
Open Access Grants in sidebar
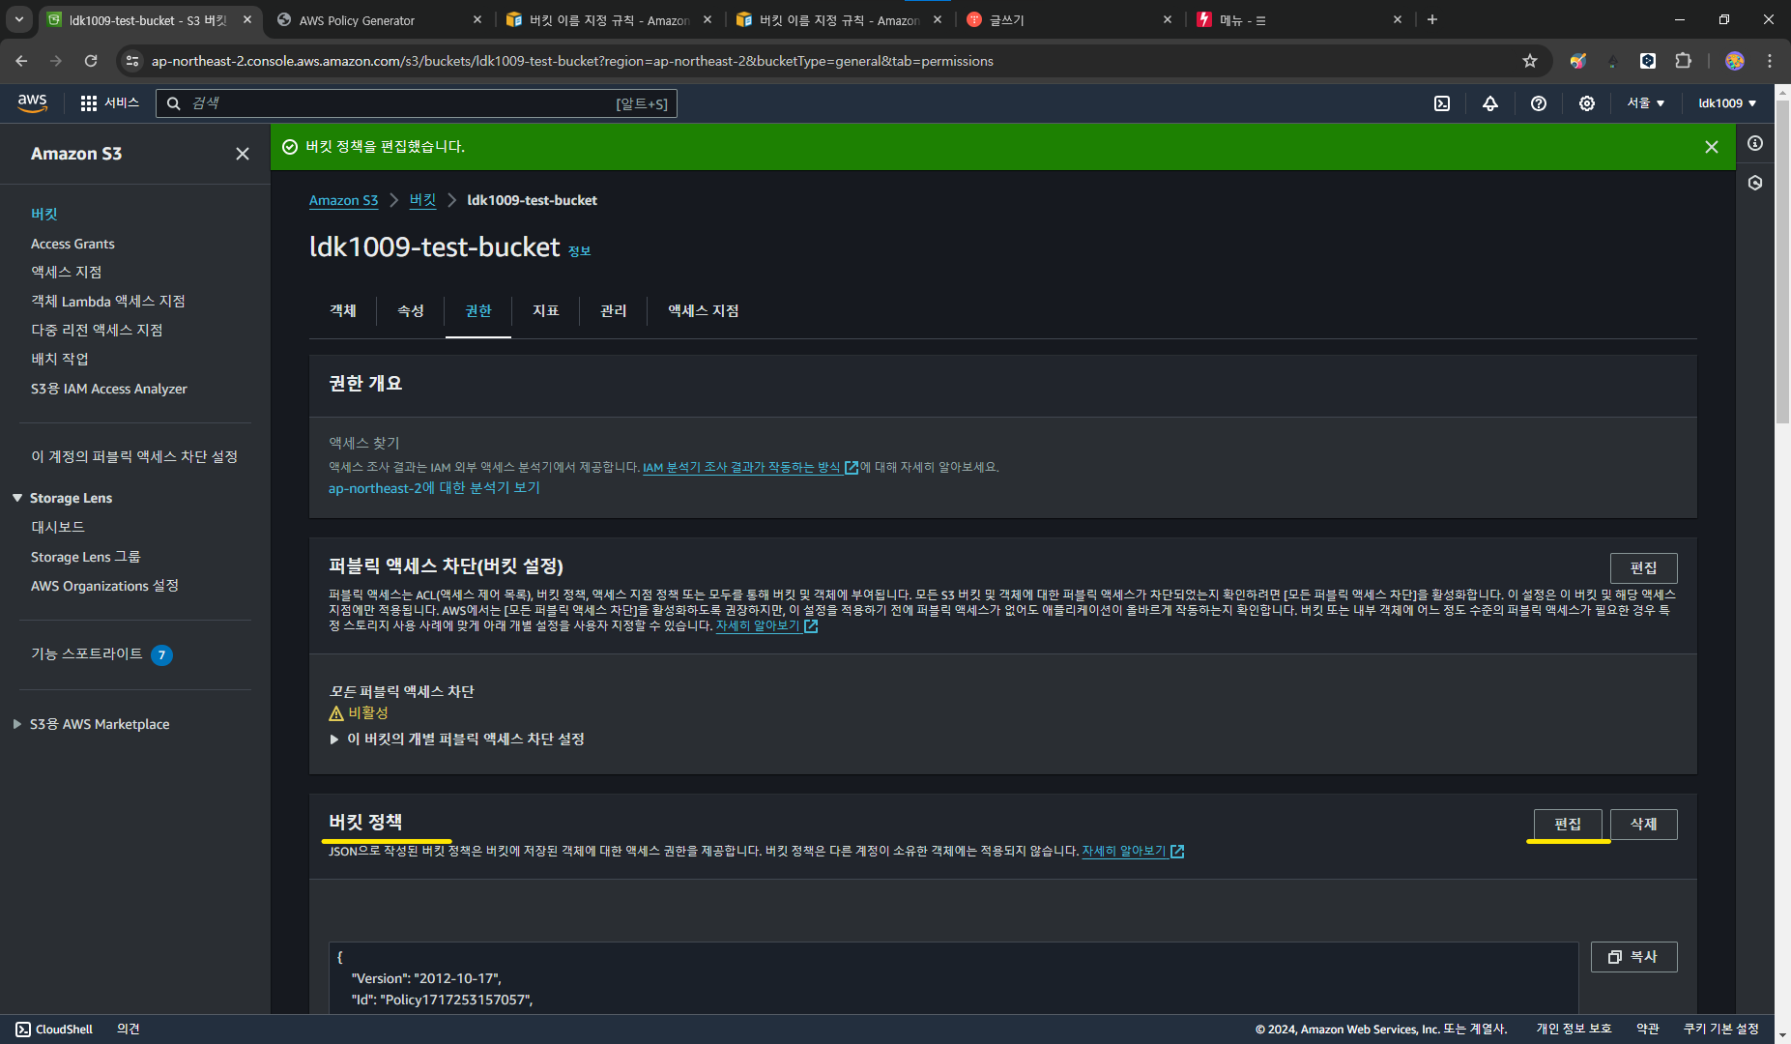pos(72,245)
